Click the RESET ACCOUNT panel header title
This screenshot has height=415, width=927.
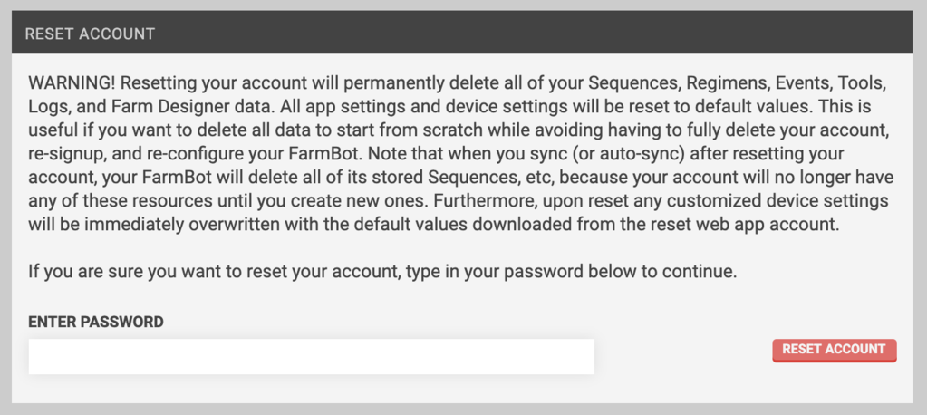click(90, 34)
